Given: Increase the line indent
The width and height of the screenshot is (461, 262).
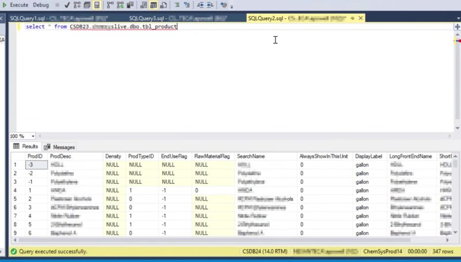Looking at the screenshot, I should 210,5.
